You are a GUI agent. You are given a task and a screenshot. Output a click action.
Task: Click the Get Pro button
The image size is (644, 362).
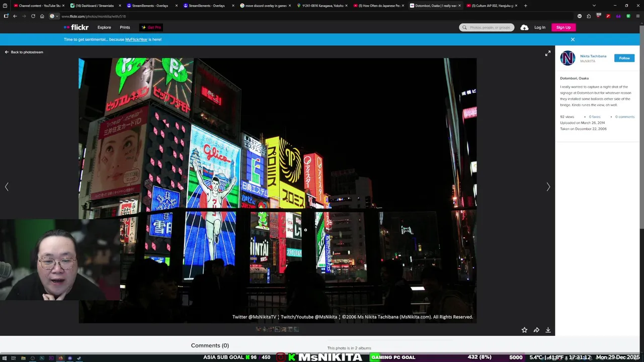(x=151, y=27)
